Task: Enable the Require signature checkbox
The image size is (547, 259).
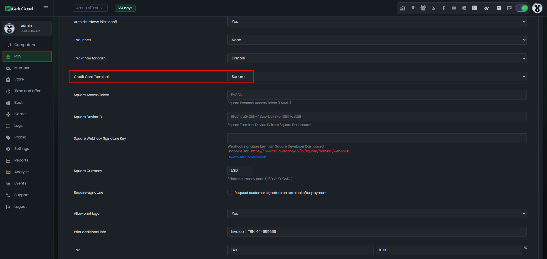Action: click(230, 192)
